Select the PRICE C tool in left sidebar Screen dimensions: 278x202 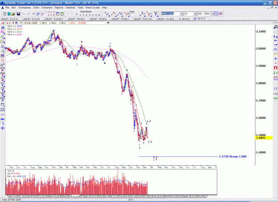pos(3,74)
